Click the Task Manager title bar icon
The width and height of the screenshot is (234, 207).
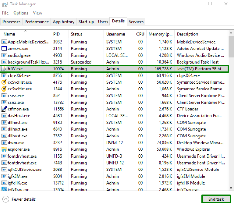pos(5,4)
